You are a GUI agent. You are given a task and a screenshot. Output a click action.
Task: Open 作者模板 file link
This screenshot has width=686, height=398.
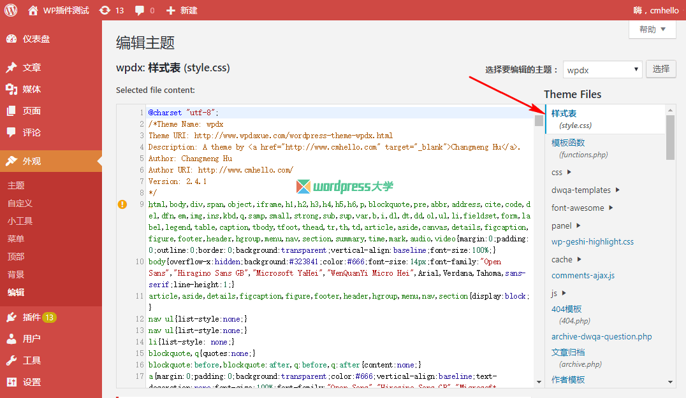point(568,379)
